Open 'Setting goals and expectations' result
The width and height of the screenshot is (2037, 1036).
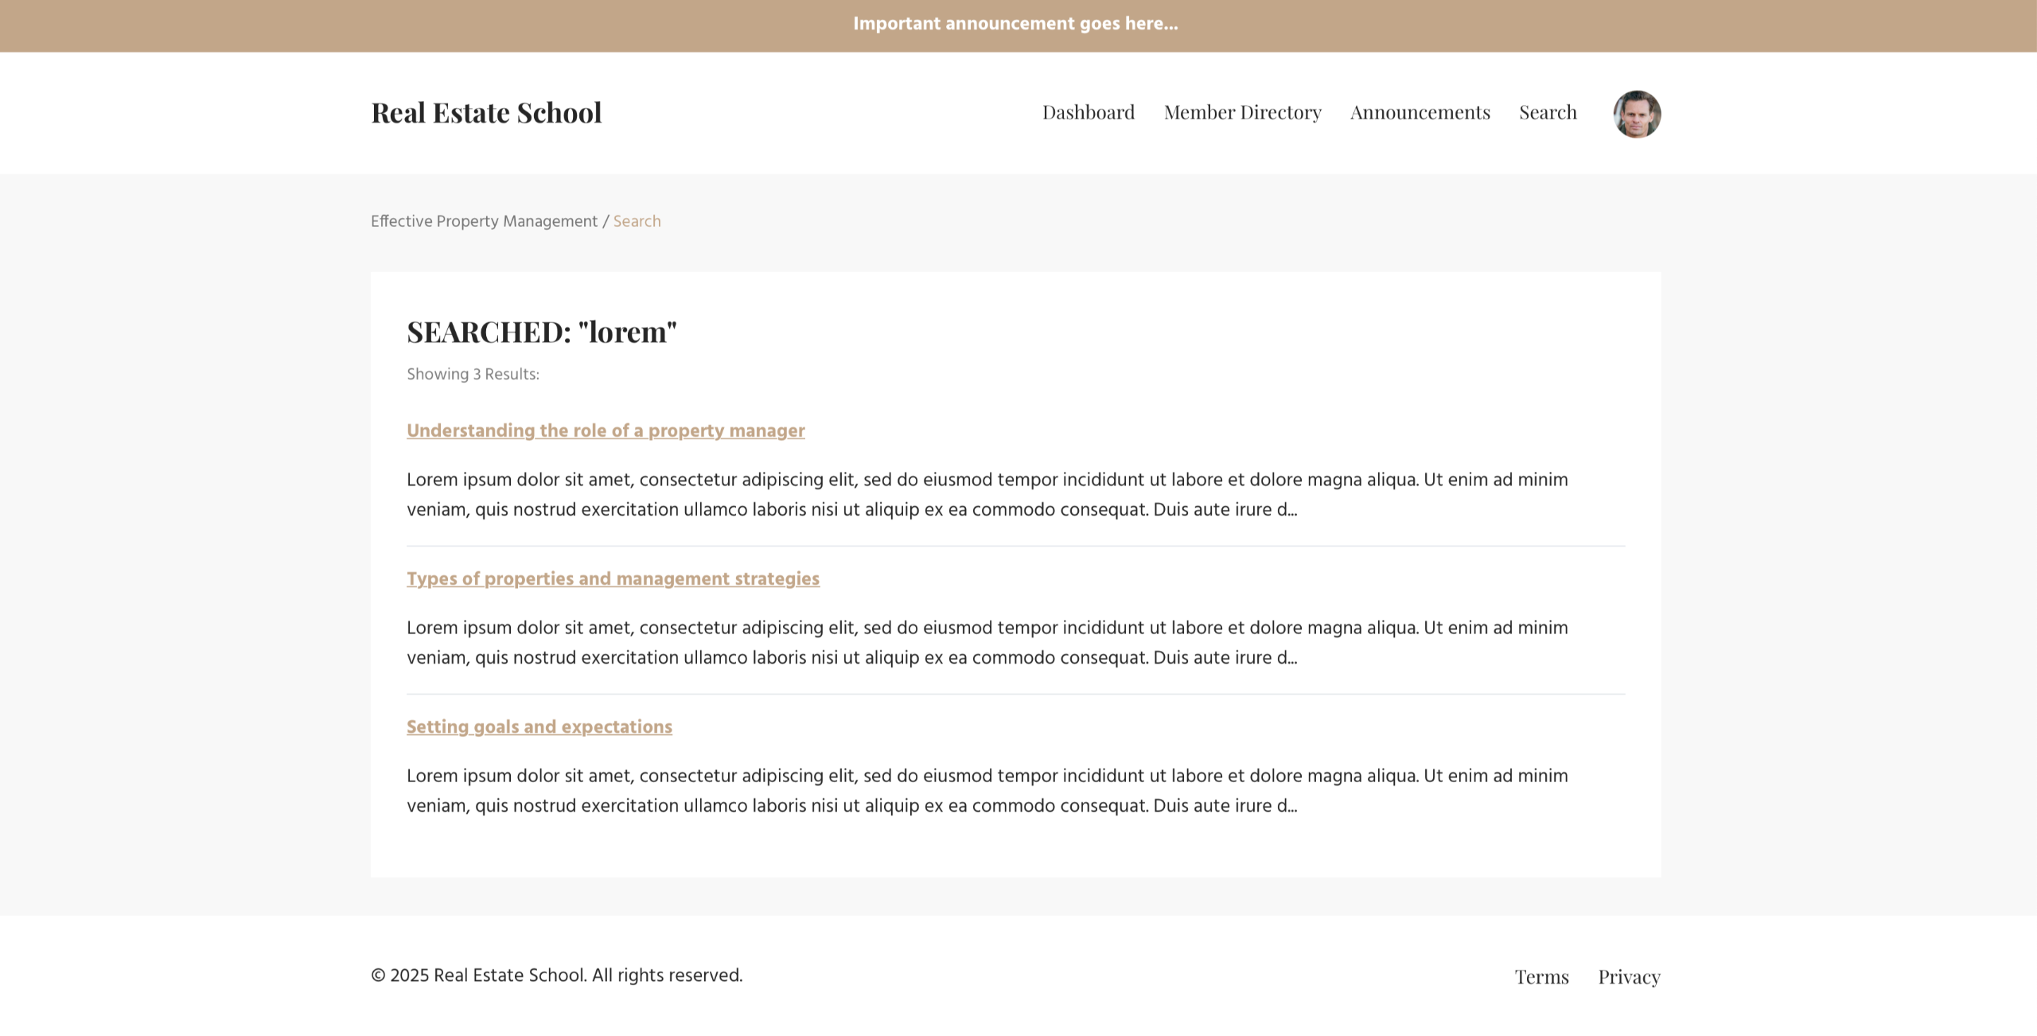click(x=539, y=726)
